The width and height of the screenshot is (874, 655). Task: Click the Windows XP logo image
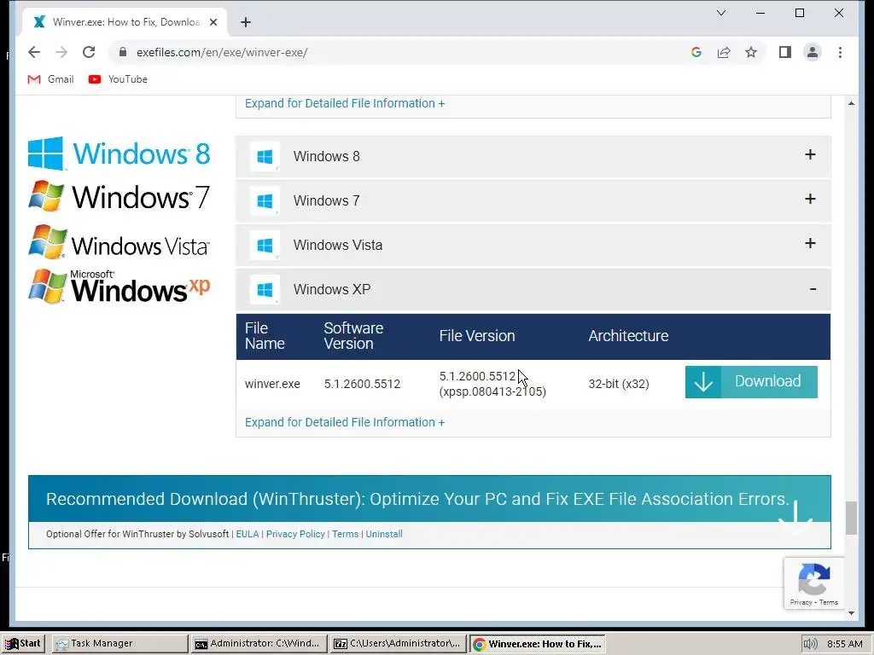click(119, 287)
